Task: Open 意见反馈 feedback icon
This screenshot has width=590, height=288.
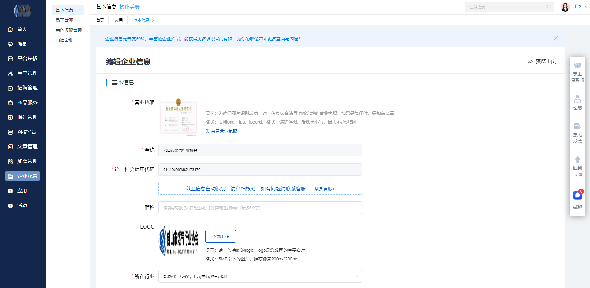Action: point(577,126)
